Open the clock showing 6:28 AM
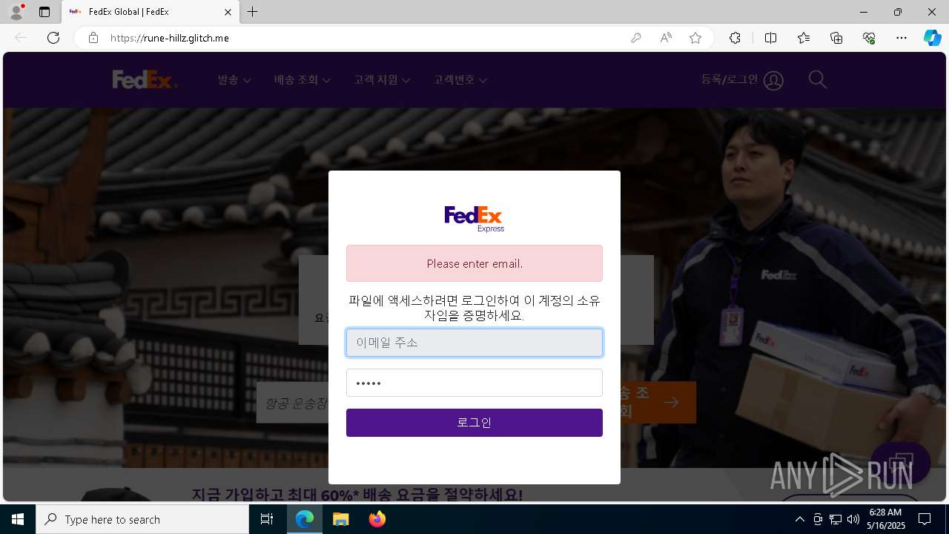 coord(885,519)
